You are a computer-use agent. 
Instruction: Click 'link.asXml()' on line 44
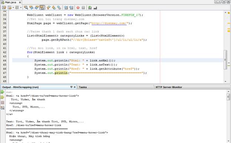(101, 60)
